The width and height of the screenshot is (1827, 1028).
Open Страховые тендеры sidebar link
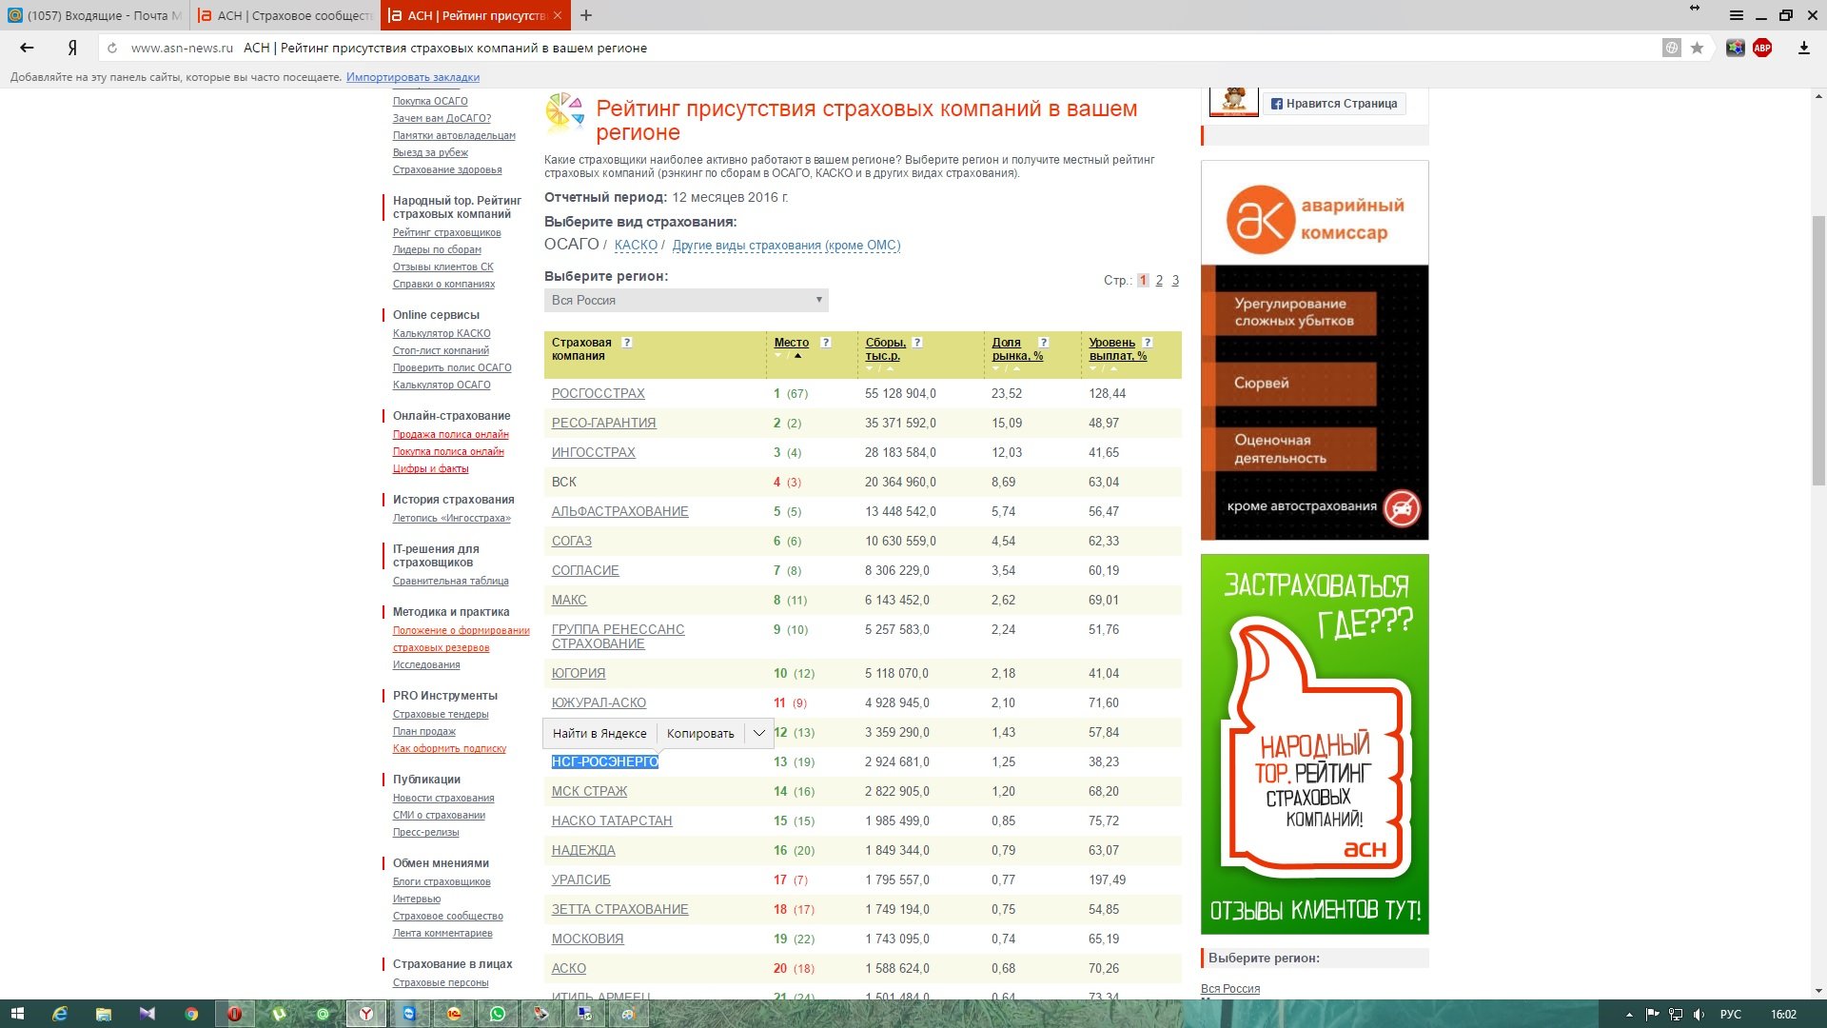(441, 714)
